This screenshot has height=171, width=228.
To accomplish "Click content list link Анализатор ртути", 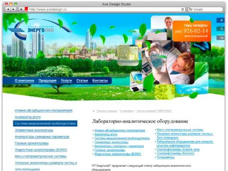I will coord(106,134).
